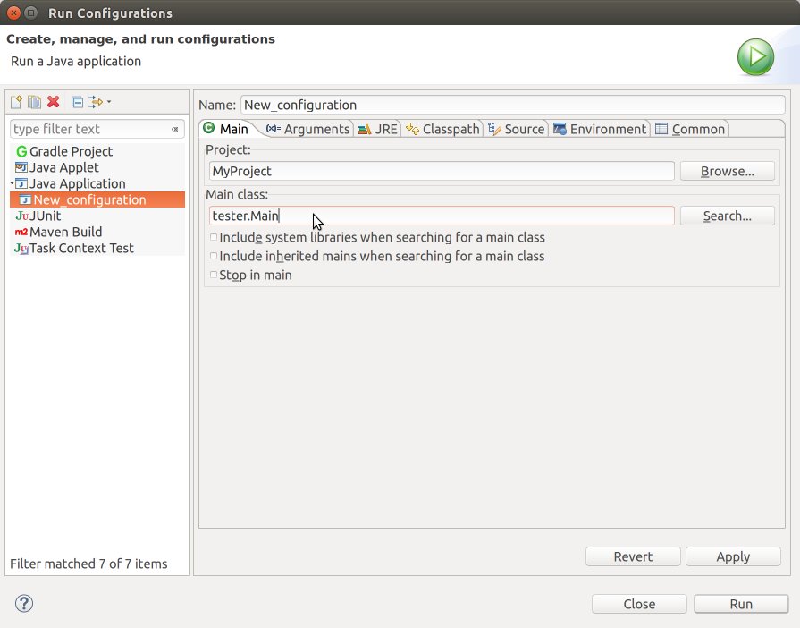Check the Stop in main option
Screen dimensions: 800x628
click(214, 276)
